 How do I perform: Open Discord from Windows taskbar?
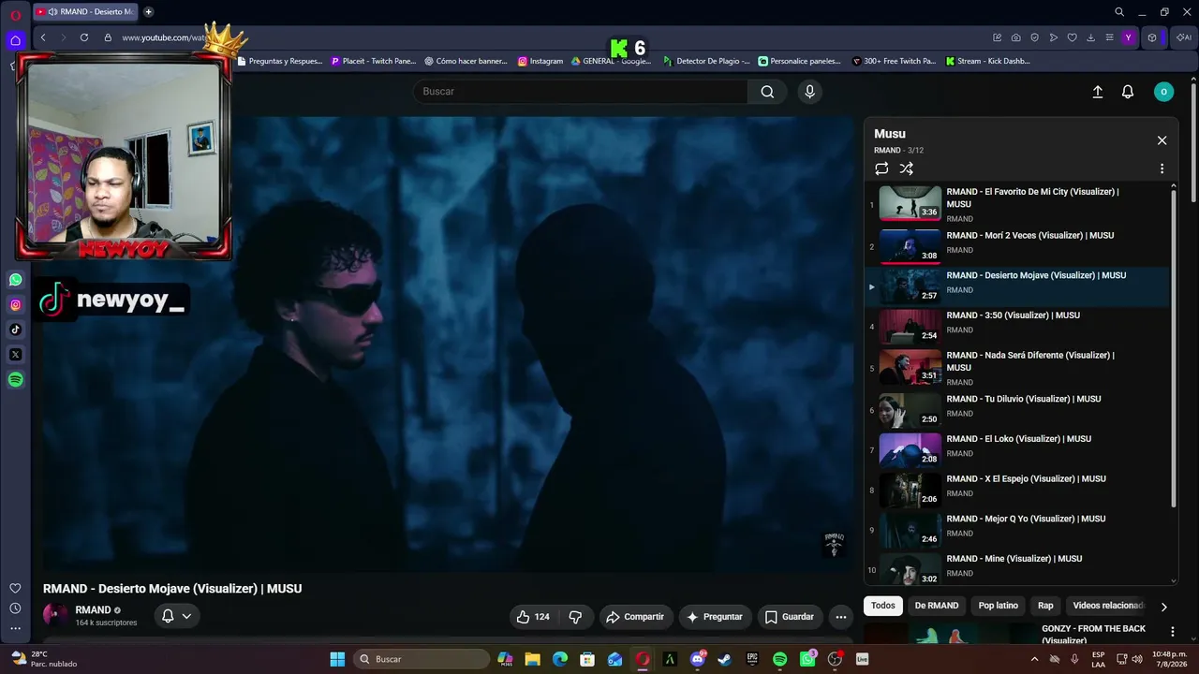tap(698, 659)
